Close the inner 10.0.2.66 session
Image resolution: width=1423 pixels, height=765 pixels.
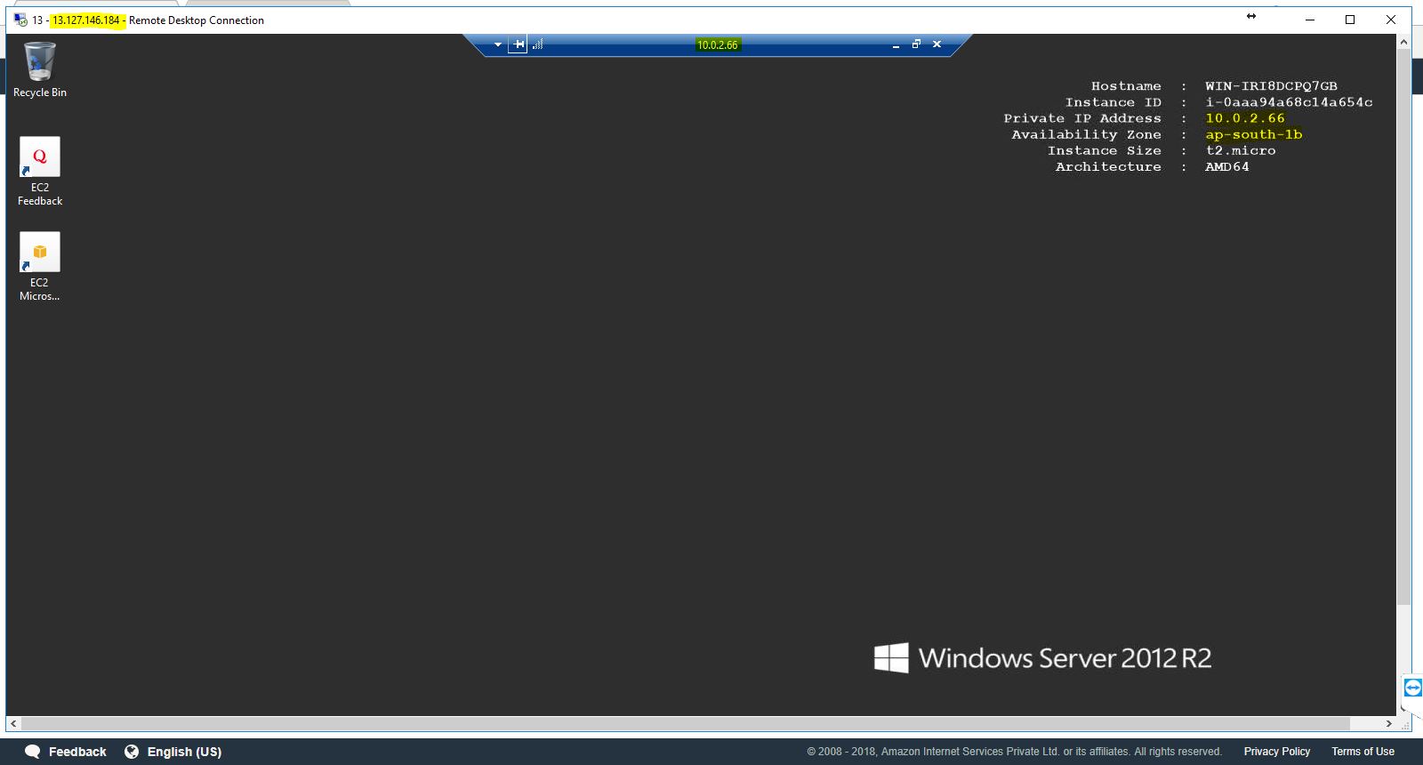pos(937,44)
